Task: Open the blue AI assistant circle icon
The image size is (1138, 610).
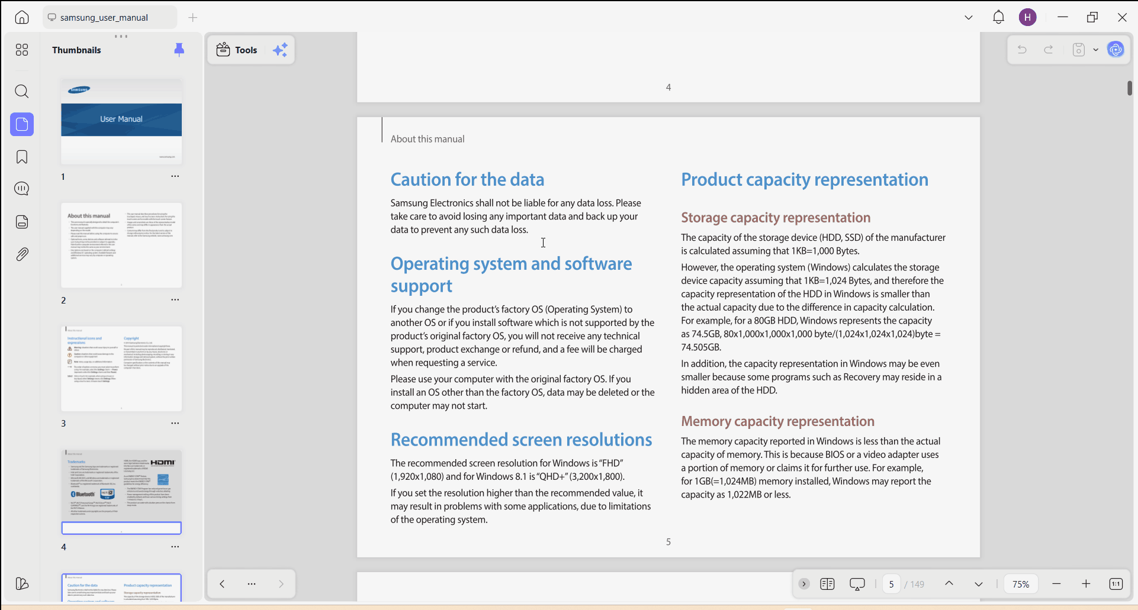Action: (x=1116, y=50)
